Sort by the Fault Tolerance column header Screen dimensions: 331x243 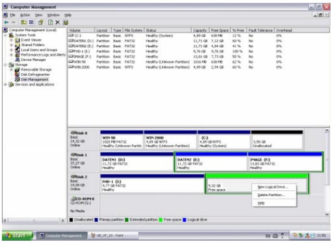click(x=261, y=30)
